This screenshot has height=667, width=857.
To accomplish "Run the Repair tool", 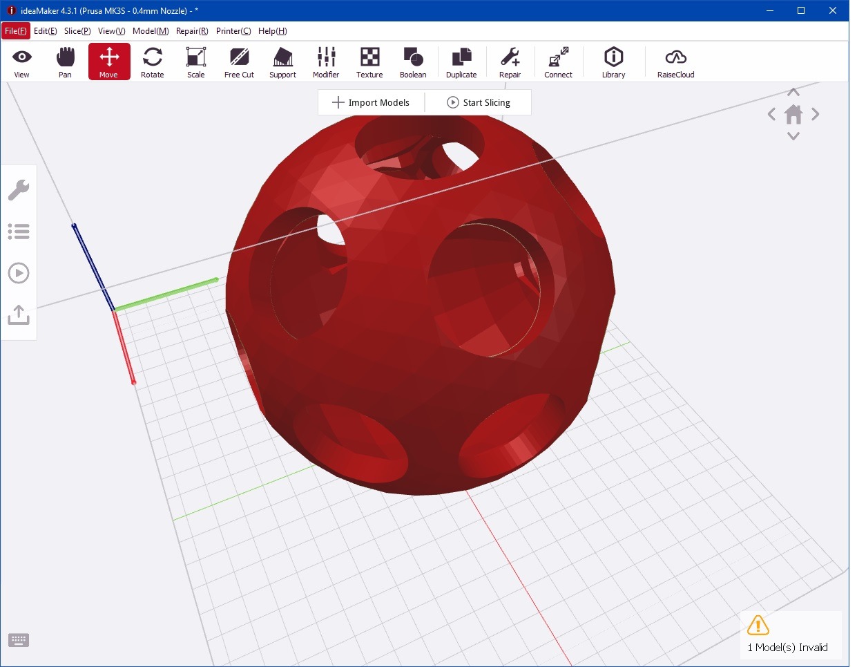I will [x=510, y=62].
